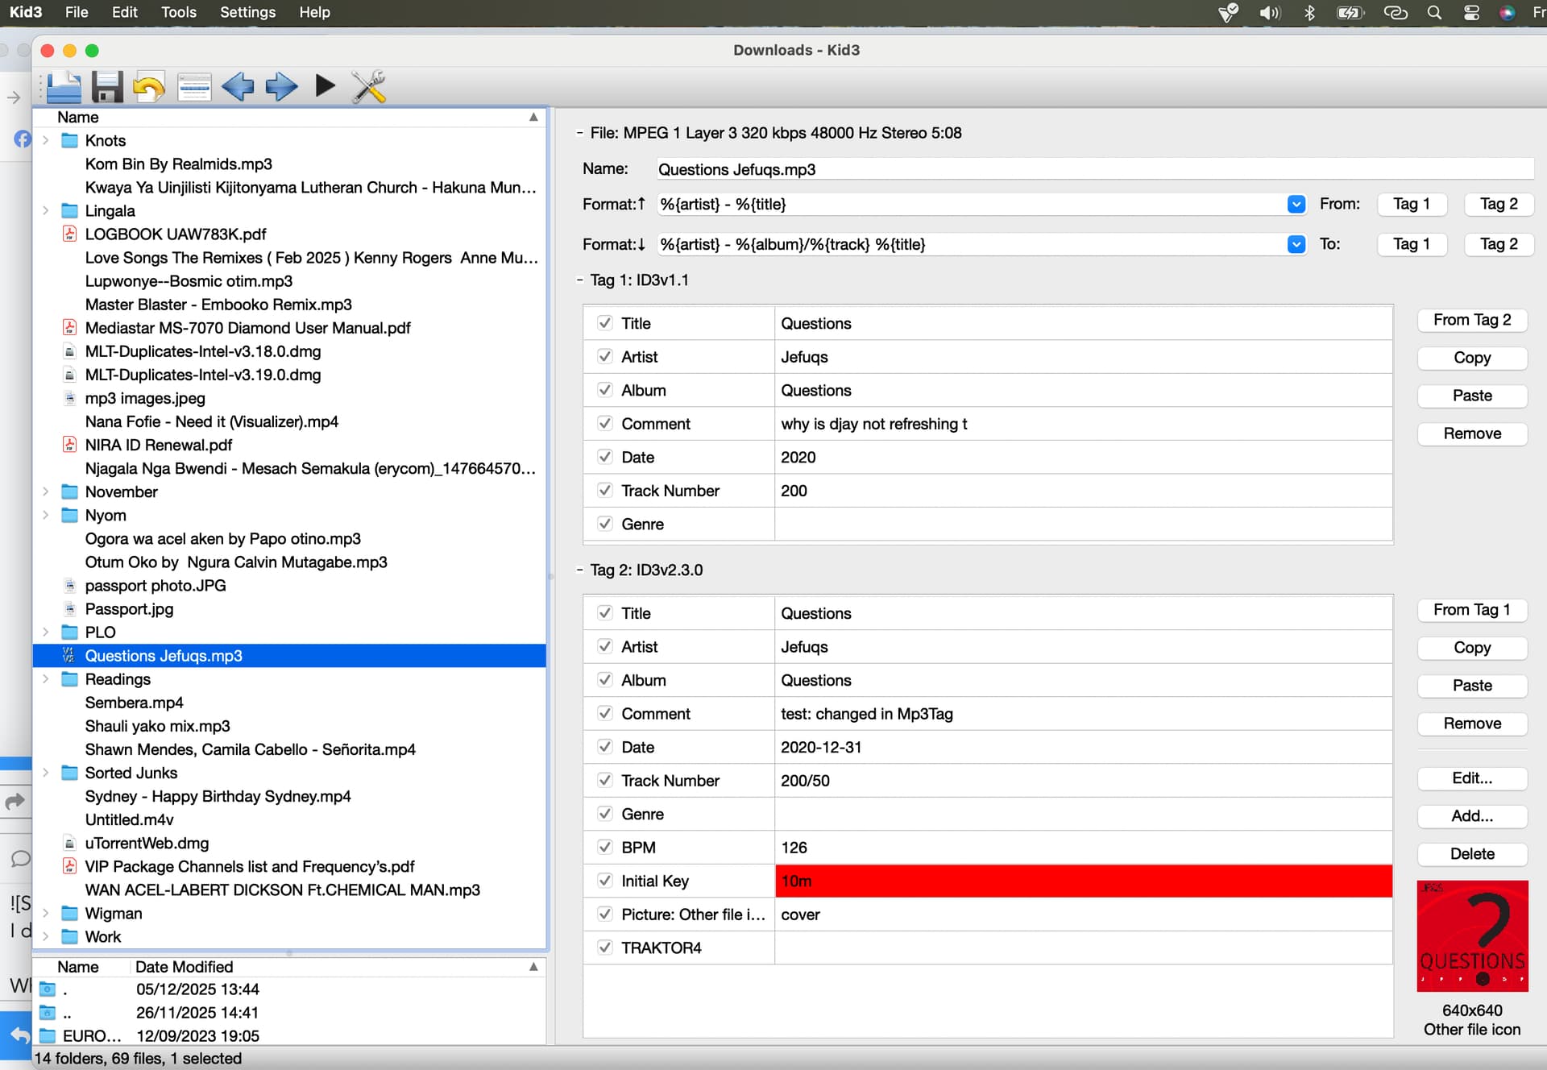Open the Format up dropdown
1547x1070 pixels.
pos(1296,204)
